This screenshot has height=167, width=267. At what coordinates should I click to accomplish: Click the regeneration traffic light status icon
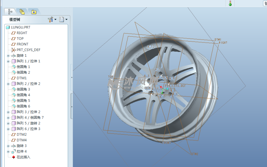tap(230, 3)
